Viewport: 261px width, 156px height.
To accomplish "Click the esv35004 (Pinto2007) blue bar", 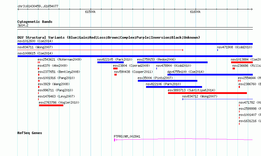I will tap(167, 81).
